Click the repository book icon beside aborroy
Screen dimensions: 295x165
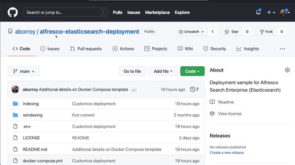10,32
